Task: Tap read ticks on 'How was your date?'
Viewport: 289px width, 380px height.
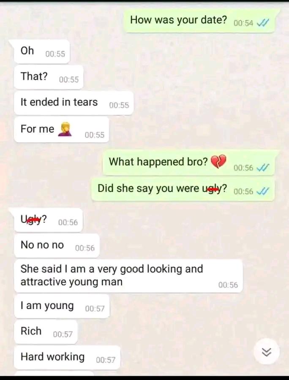Action: point(263,23)
